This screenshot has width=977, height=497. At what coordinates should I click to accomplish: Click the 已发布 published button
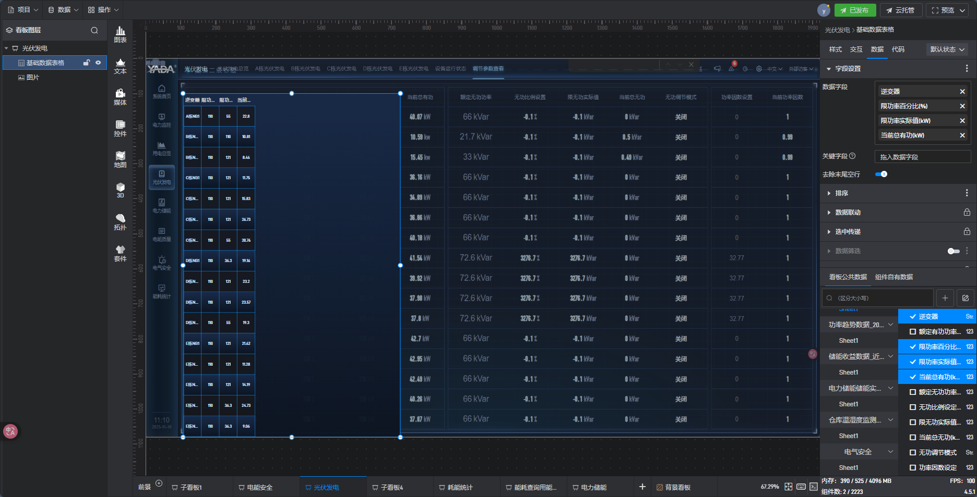tap(855, 10)
